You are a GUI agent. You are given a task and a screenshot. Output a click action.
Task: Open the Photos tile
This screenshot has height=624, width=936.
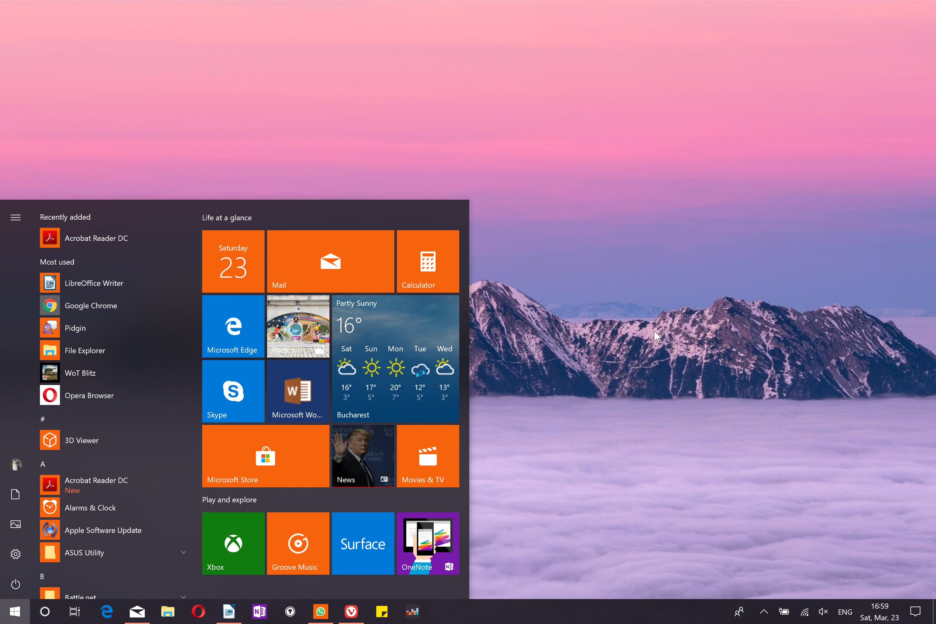click(298, 326)
